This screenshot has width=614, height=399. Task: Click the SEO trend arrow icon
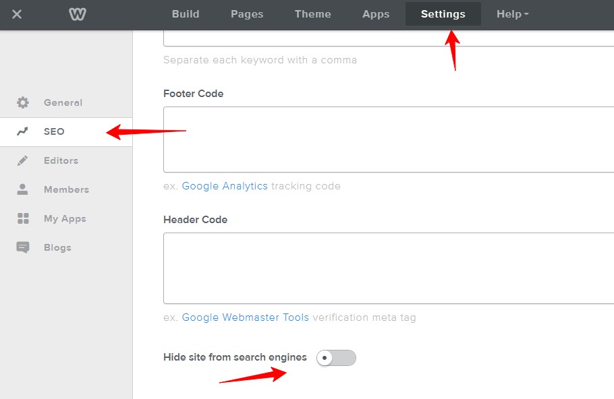click(x=22, y=131)
